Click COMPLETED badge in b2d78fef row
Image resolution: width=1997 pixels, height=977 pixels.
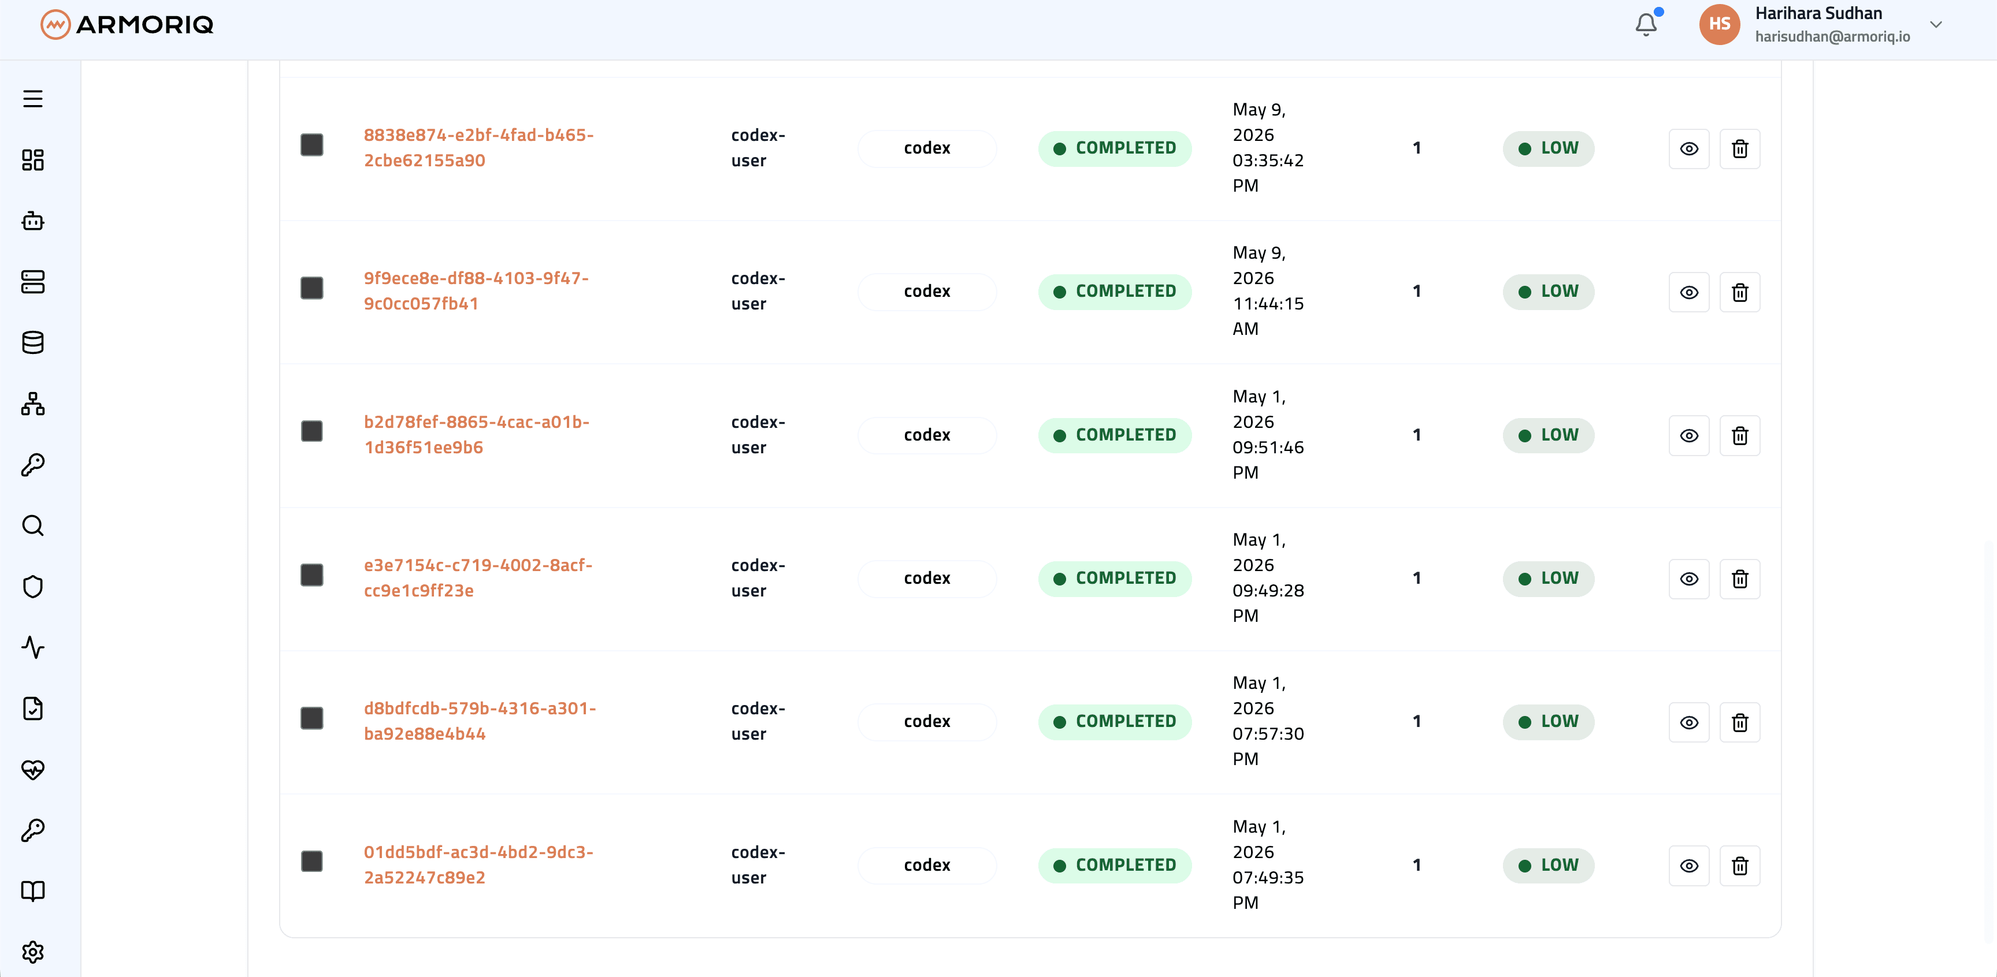[1115, 435]
